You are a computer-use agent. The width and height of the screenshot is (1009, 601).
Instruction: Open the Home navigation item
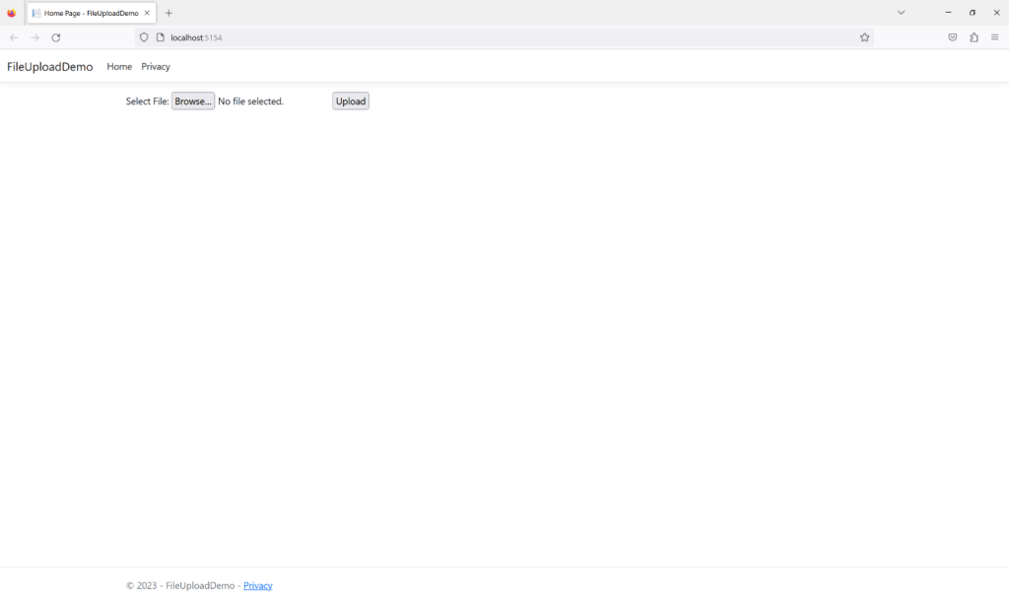tap(118, 66)
